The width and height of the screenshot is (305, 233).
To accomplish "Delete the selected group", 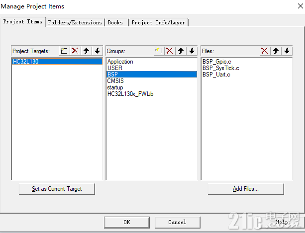I will (170, 51).
